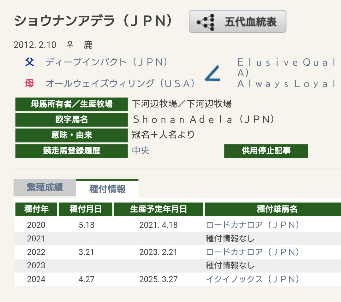The image size is (341, 302).
Task: Click the blue pedigree bracket arrow icon
Action: point(212,73)
